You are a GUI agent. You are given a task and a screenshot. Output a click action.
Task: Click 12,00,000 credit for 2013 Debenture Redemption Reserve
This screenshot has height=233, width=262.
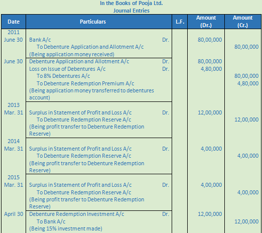pos(246,120)
